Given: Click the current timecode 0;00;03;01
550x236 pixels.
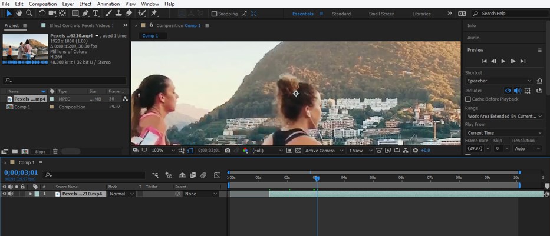Looking at the screenshot, I should (21, 172).
